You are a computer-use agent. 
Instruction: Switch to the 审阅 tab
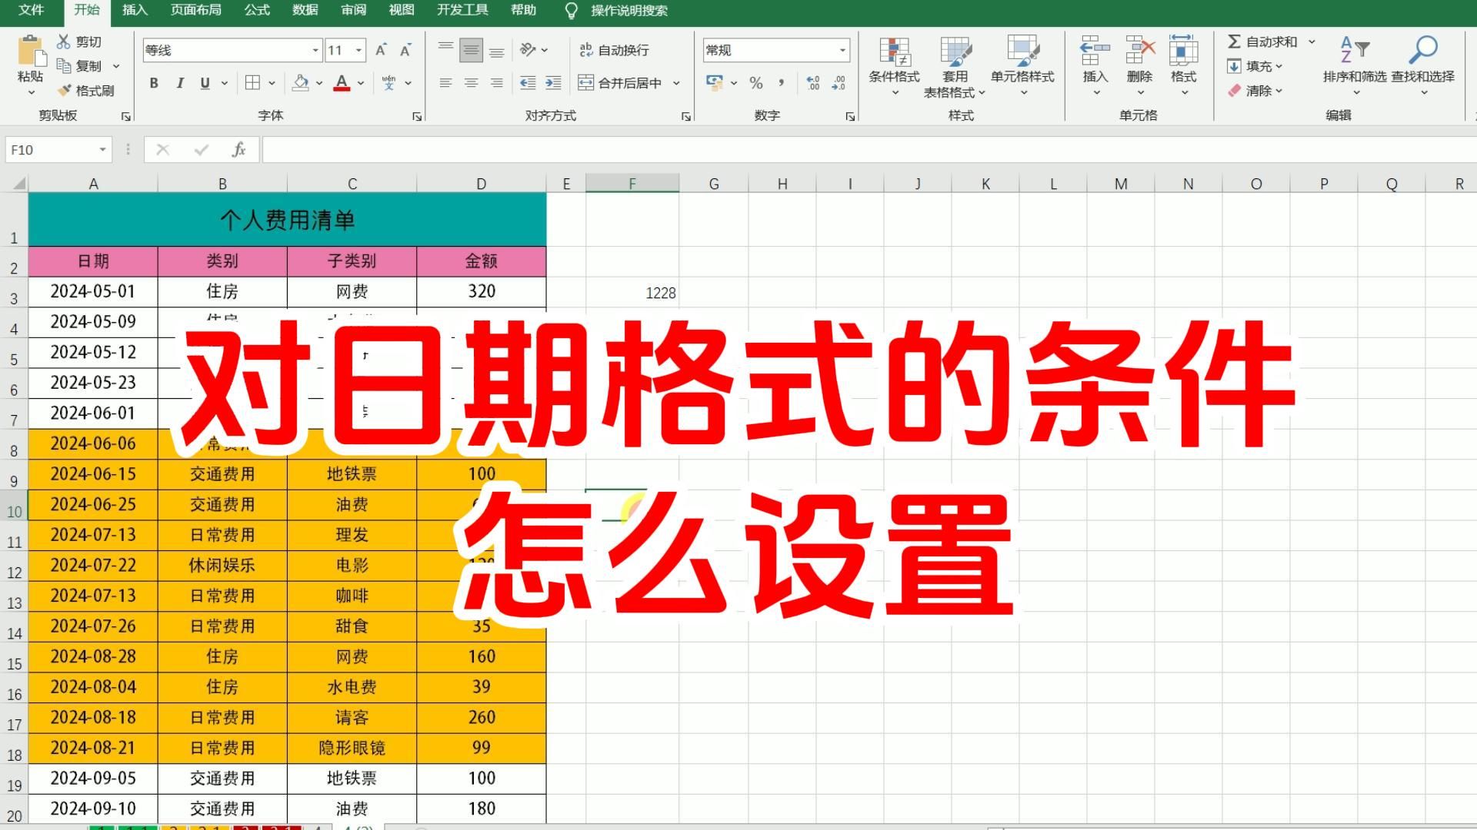[x=354, y=10]
